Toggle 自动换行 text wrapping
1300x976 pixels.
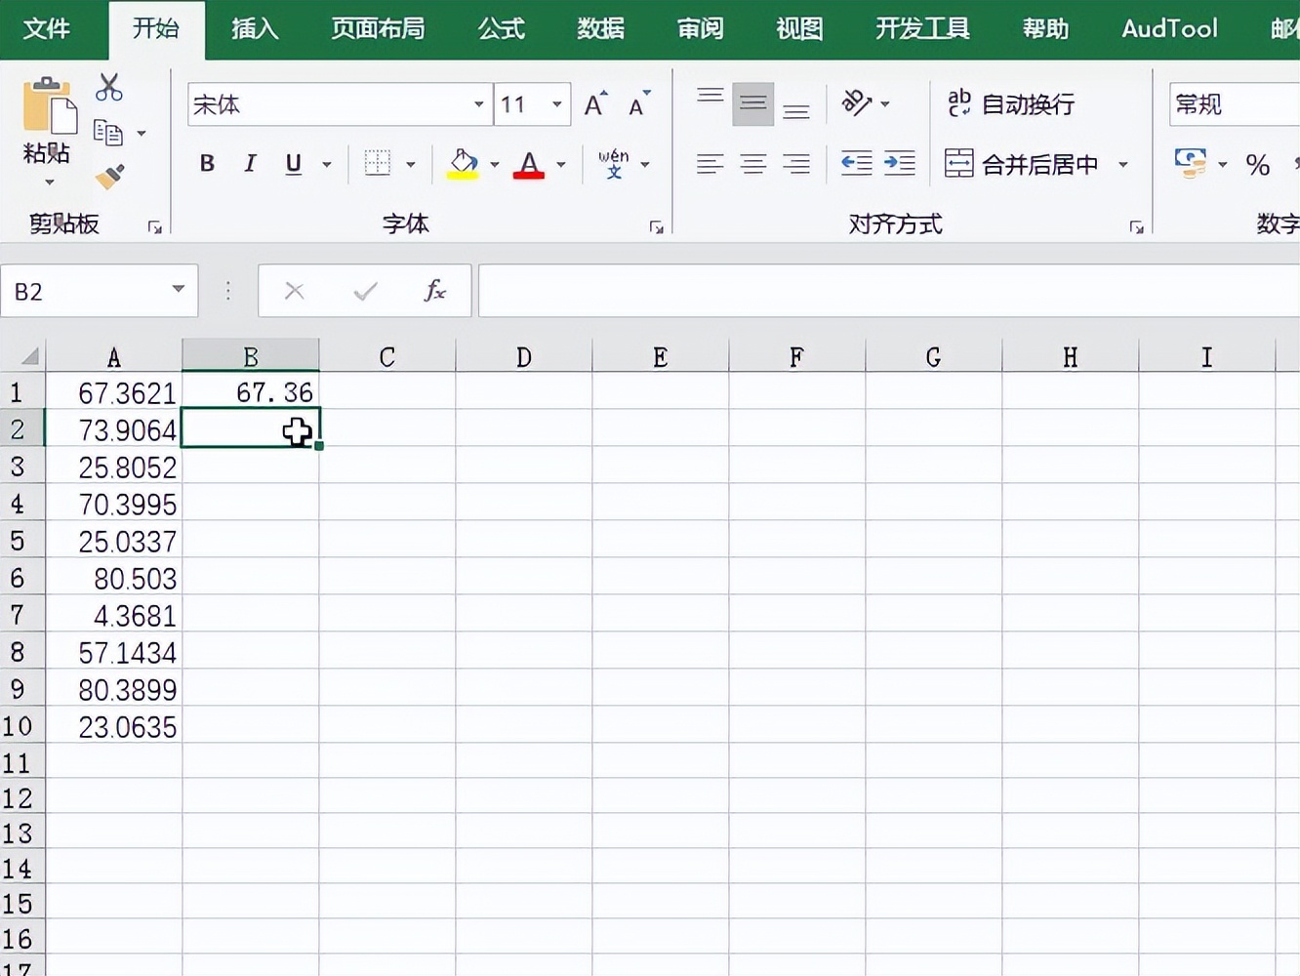coord(1012,103)
